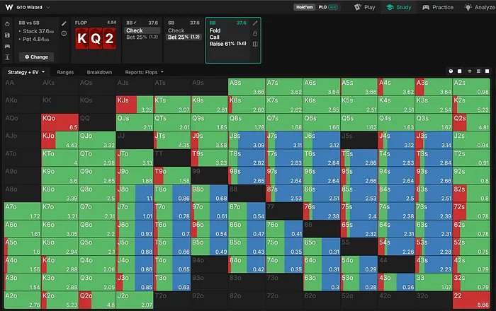Switch to the Breakdown tab
Image resolution: width=496 pixels, height=311 pixels.
99,72
